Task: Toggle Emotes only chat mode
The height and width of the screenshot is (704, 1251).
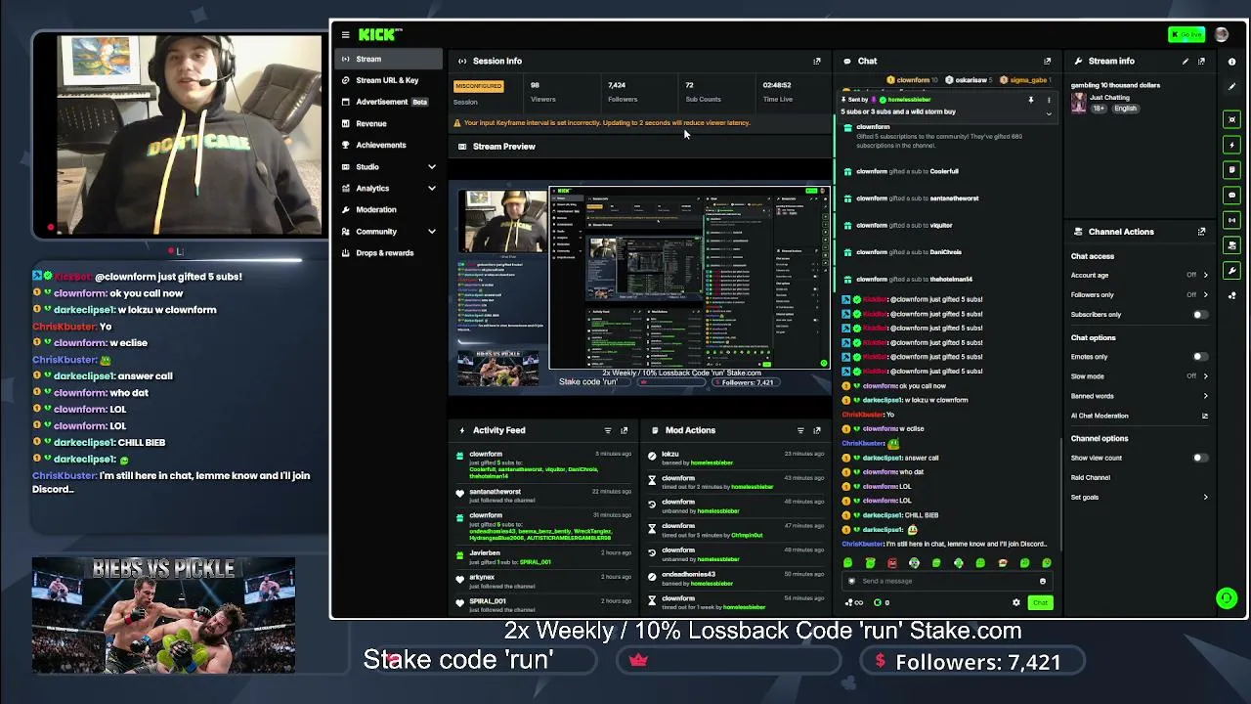Action: tap(1199, 357)
